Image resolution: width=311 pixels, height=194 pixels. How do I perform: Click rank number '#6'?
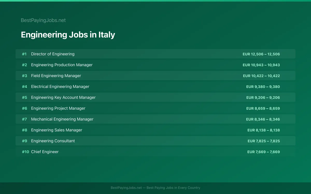24,108
